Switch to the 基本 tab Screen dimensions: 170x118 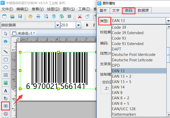[x=103, y=10]
